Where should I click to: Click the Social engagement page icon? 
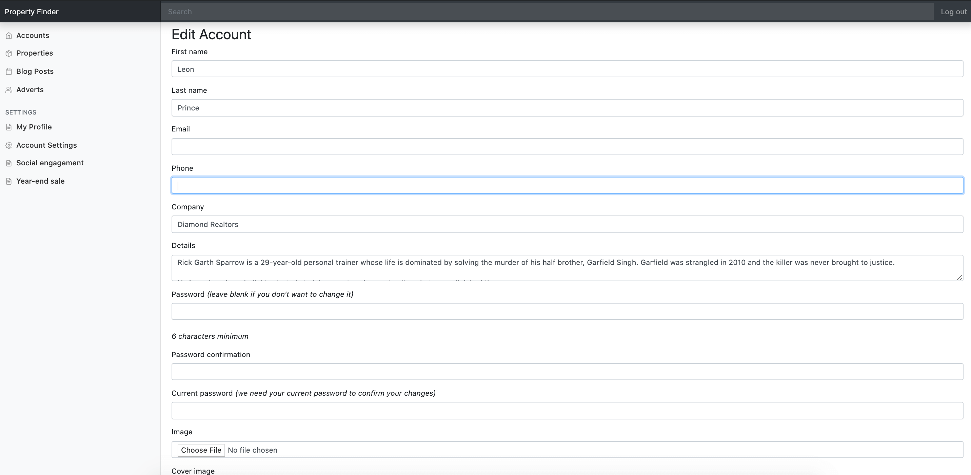(x=9, y=163)
